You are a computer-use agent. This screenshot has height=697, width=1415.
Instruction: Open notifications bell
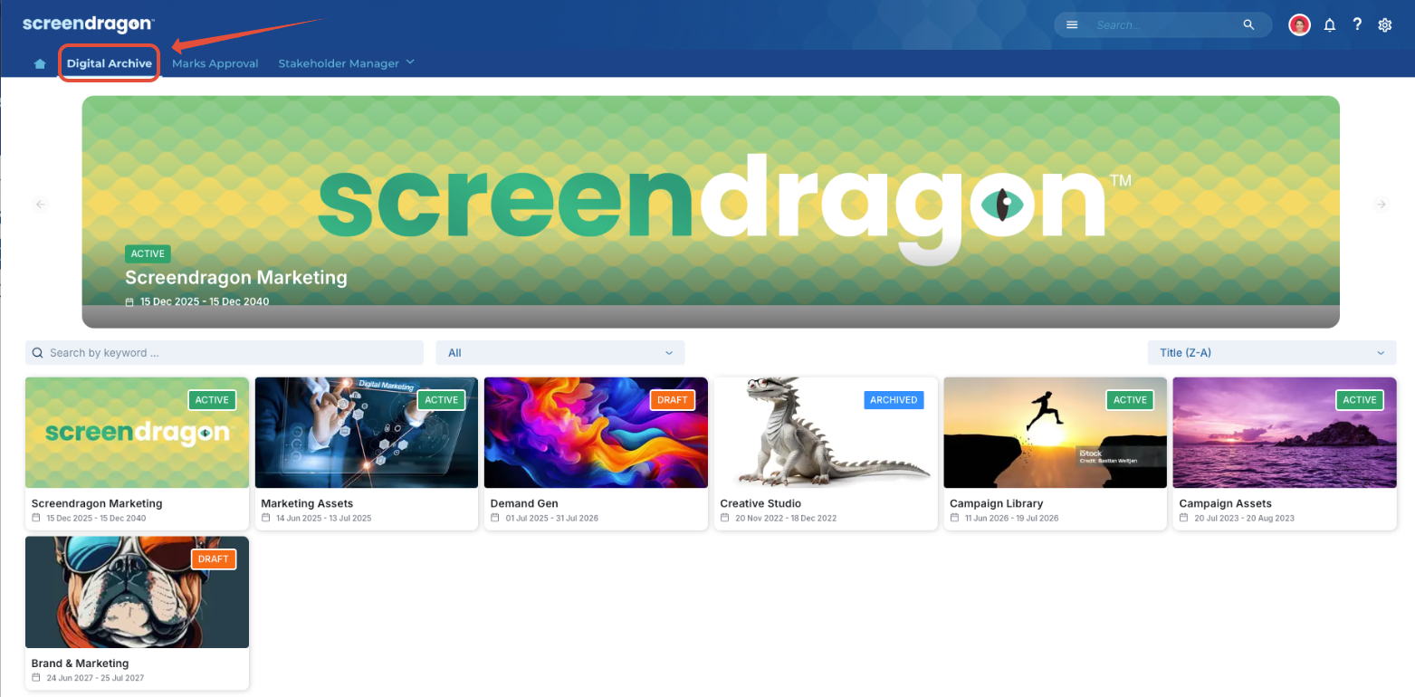pyautogui.click(x=1330, y=25)
